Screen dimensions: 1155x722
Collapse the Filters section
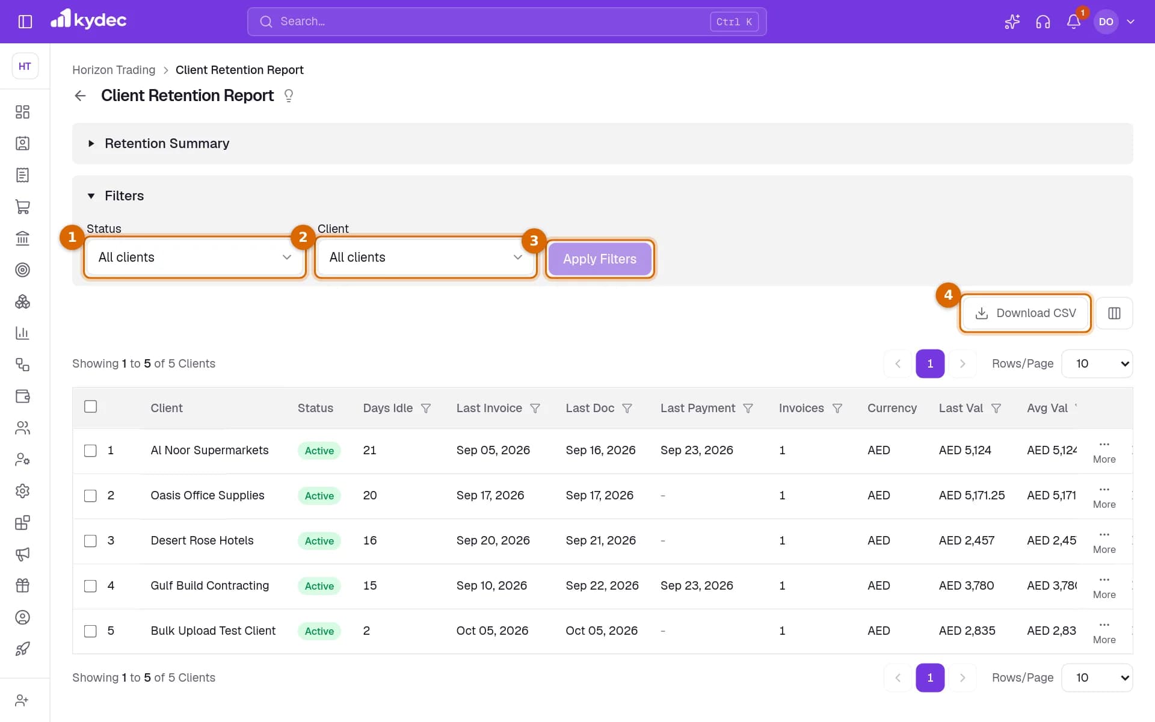115,196
